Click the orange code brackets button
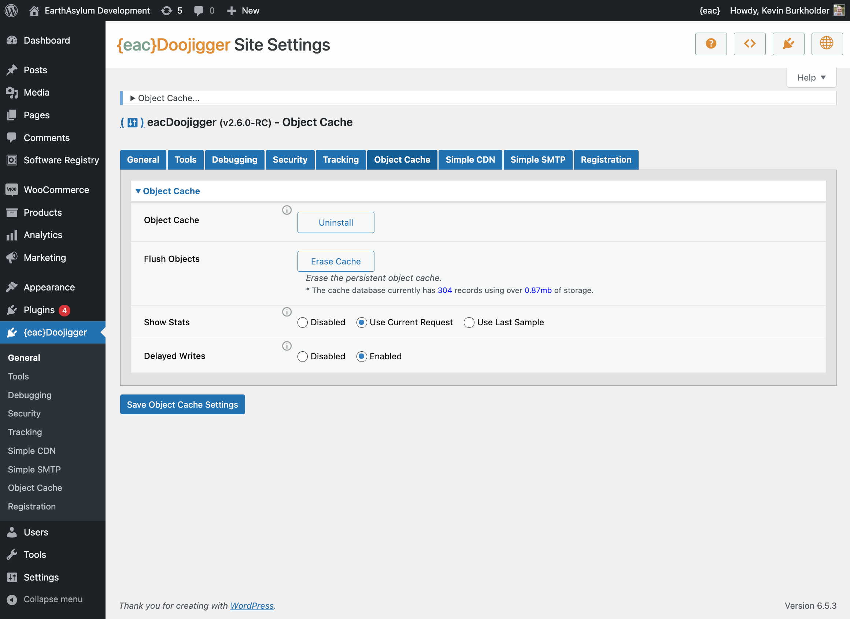 tap(749, 44)
